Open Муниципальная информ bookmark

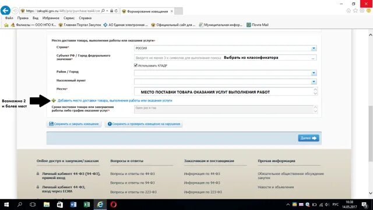pyautogui.click(x=221, y=24)
